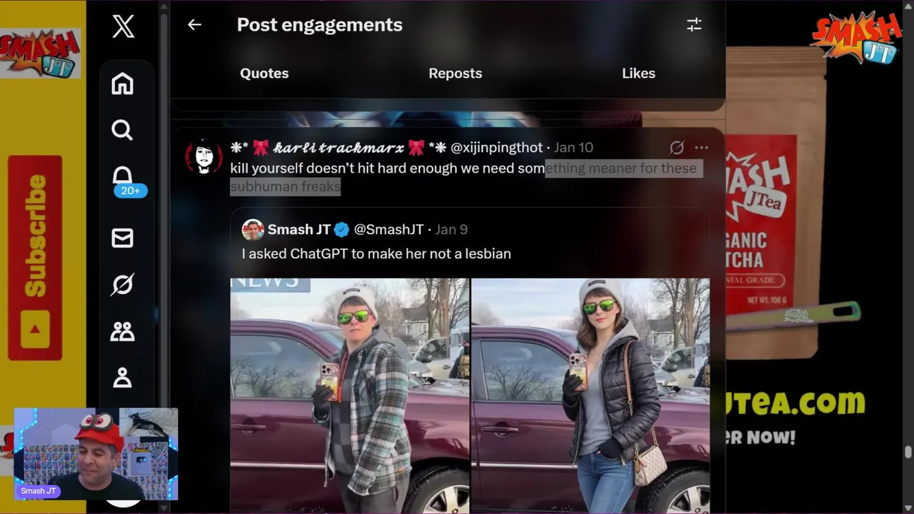This screenshot has width=914, height=514.
Task: Open Grok icon in sidebar
Action: tap(122, 284)
